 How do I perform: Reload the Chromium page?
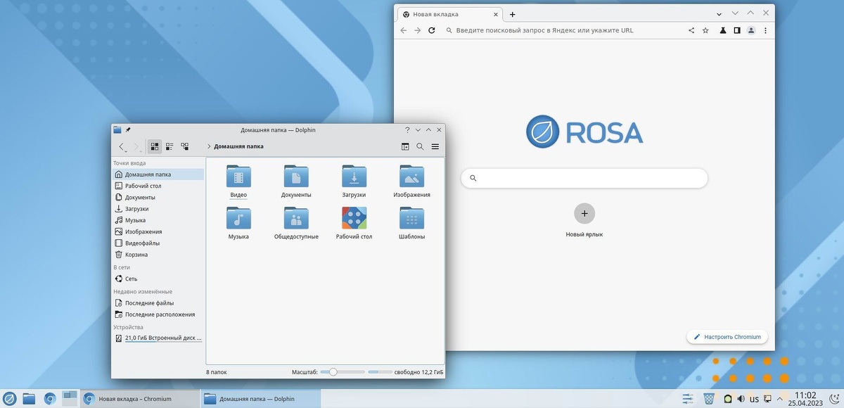click(x=432, y=30)
